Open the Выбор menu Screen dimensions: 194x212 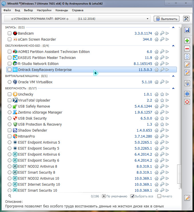coord(29,10)
